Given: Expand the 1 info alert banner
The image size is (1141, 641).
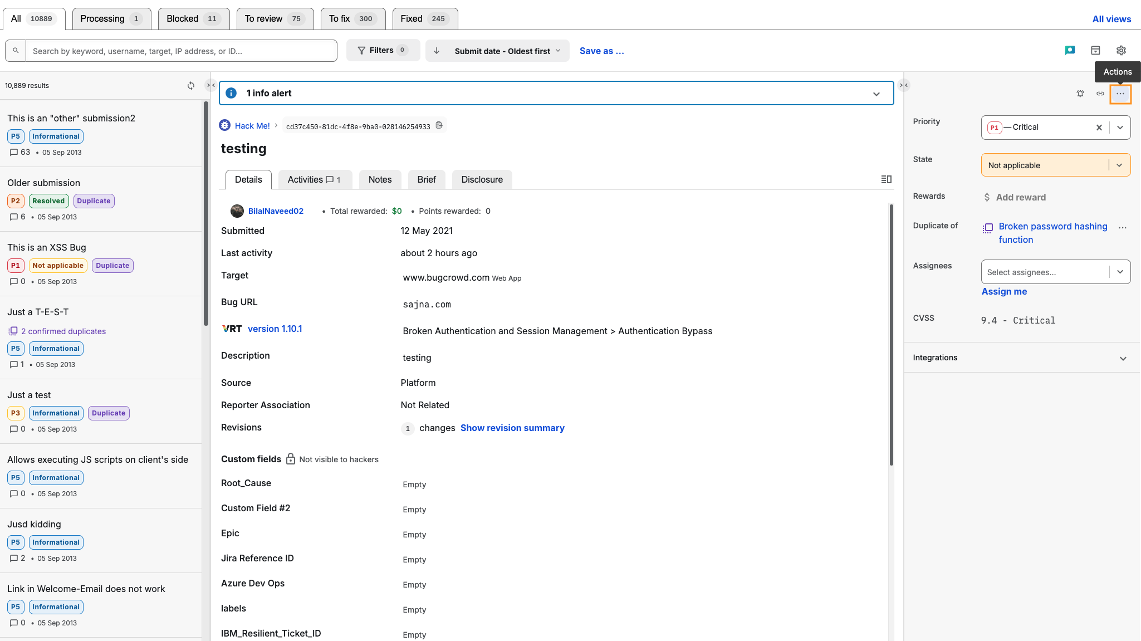Looking at the screenshot, I should coord(876,94).
